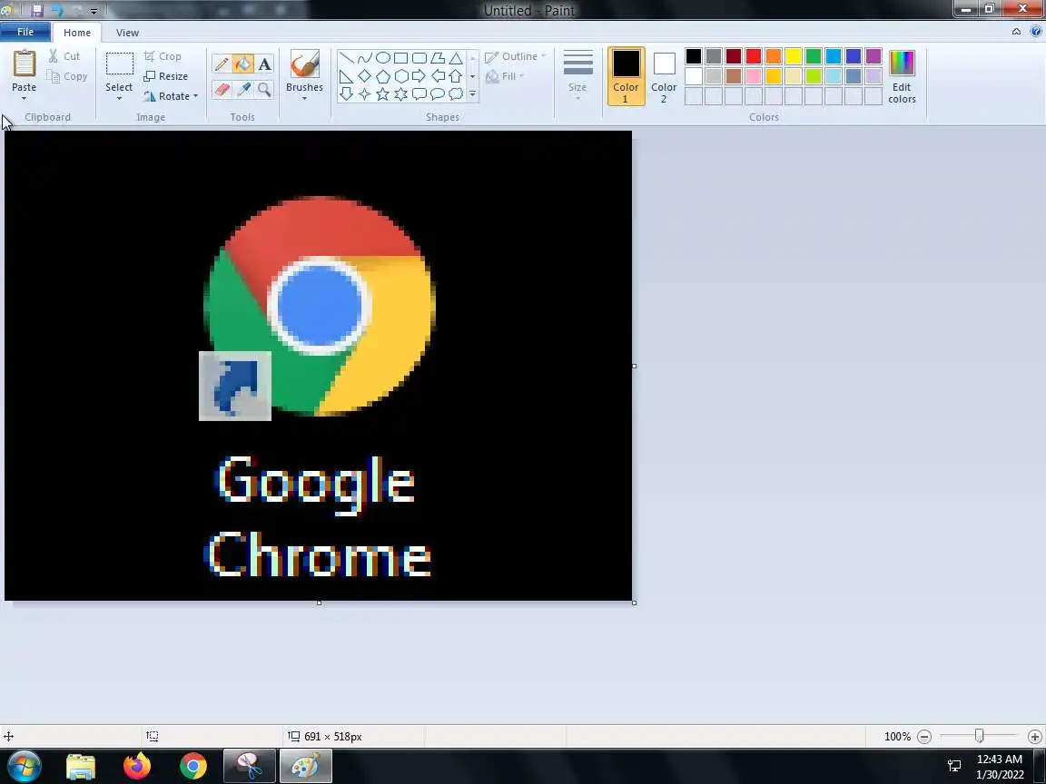This screenshot has height=784, width=1046.
Task: Select the Text tool
Action: coord(265,64)
